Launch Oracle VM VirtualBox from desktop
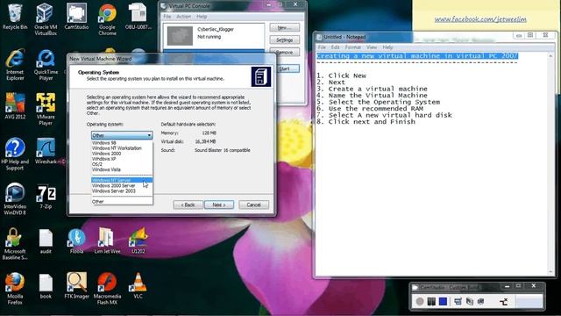This screenshot has width=561, height=316. pyautogui.click(x=46, y=19)
